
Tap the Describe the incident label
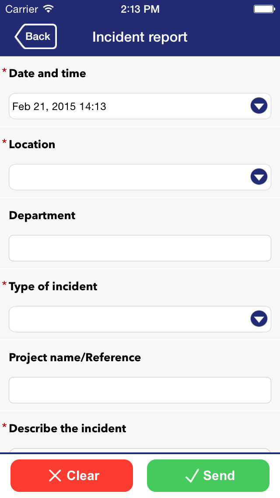(67, 428)
